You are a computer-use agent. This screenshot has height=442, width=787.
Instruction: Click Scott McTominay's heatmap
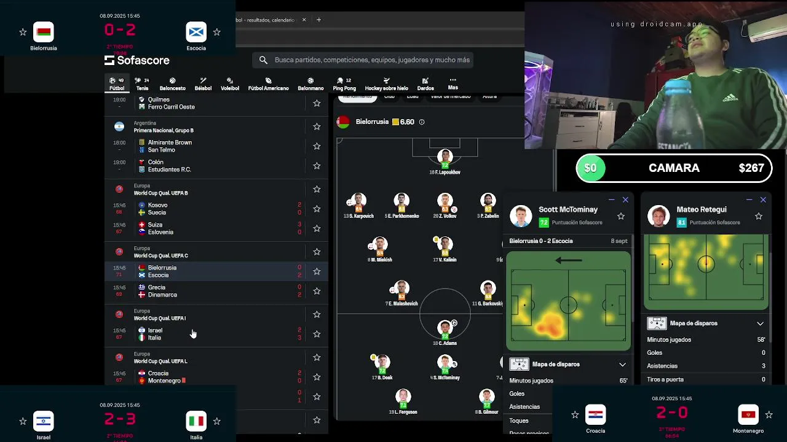[x=568, y=301]
